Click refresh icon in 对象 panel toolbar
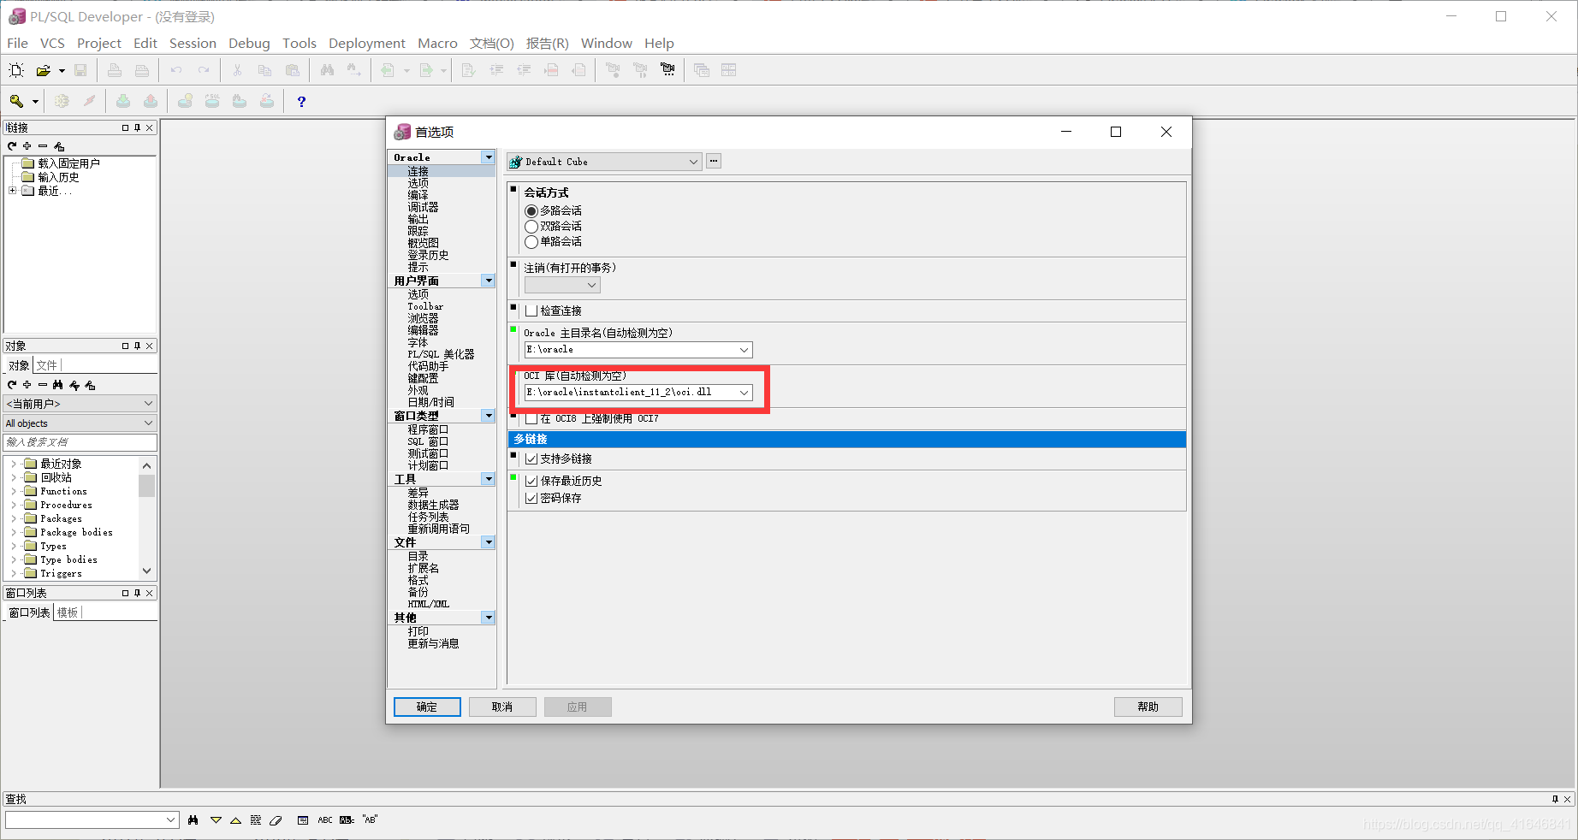This screenshot has width=1578, height=840. 12,385
